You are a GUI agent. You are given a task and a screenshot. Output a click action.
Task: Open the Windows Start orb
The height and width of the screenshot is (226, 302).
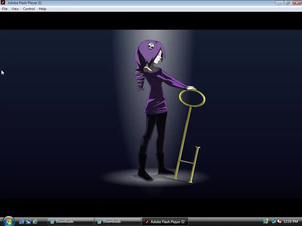coord(9,221)
